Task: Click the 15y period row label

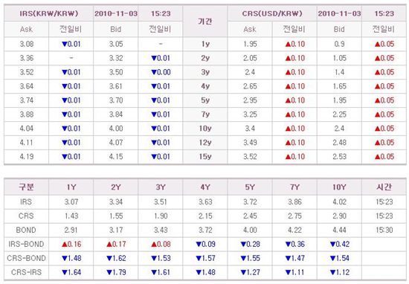Action: 205,157
